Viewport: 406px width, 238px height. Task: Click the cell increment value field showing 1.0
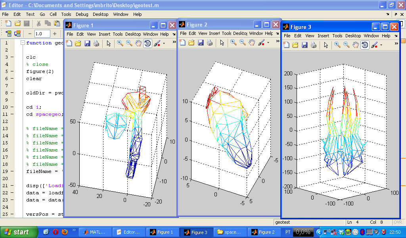point(42,34)
